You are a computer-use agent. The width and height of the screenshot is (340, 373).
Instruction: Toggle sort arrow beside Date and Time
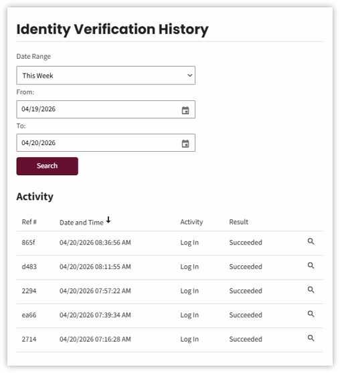pyautogui.click(x=108, y=220)
